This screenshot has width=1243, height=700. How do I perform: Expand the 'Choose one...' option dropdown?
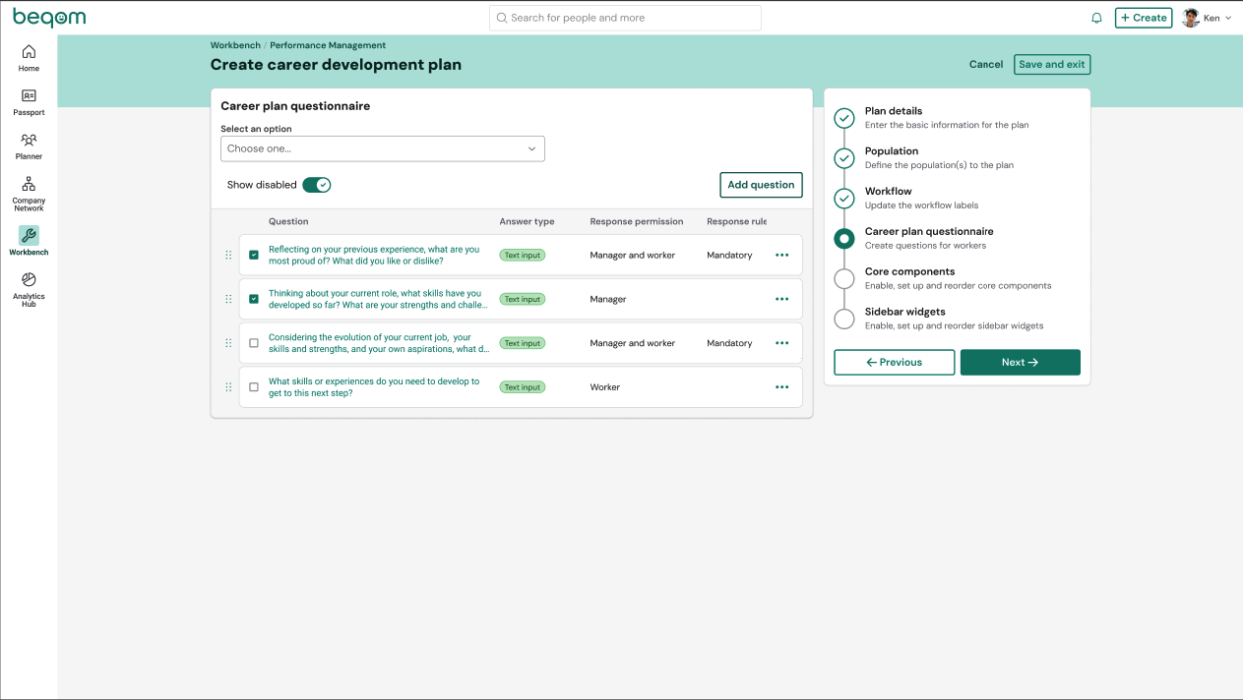(382, 148)
